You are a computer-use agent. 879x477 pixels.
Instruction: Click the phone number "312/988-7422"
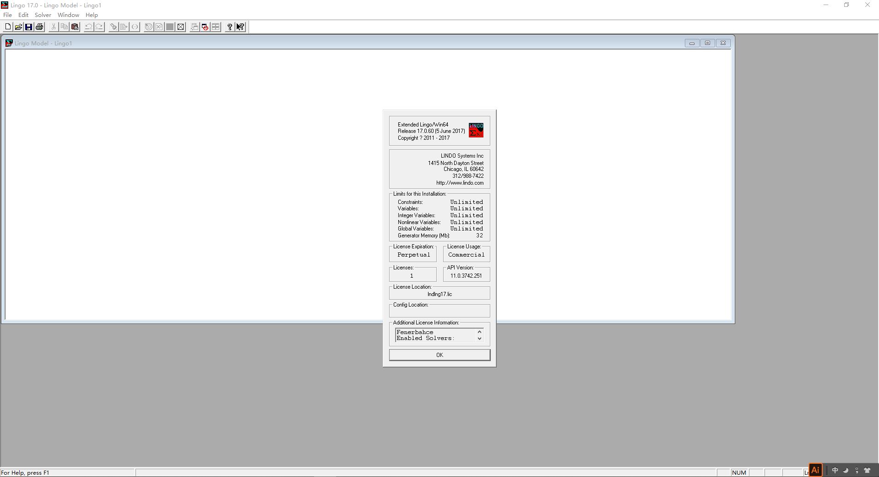click(468, 176)
